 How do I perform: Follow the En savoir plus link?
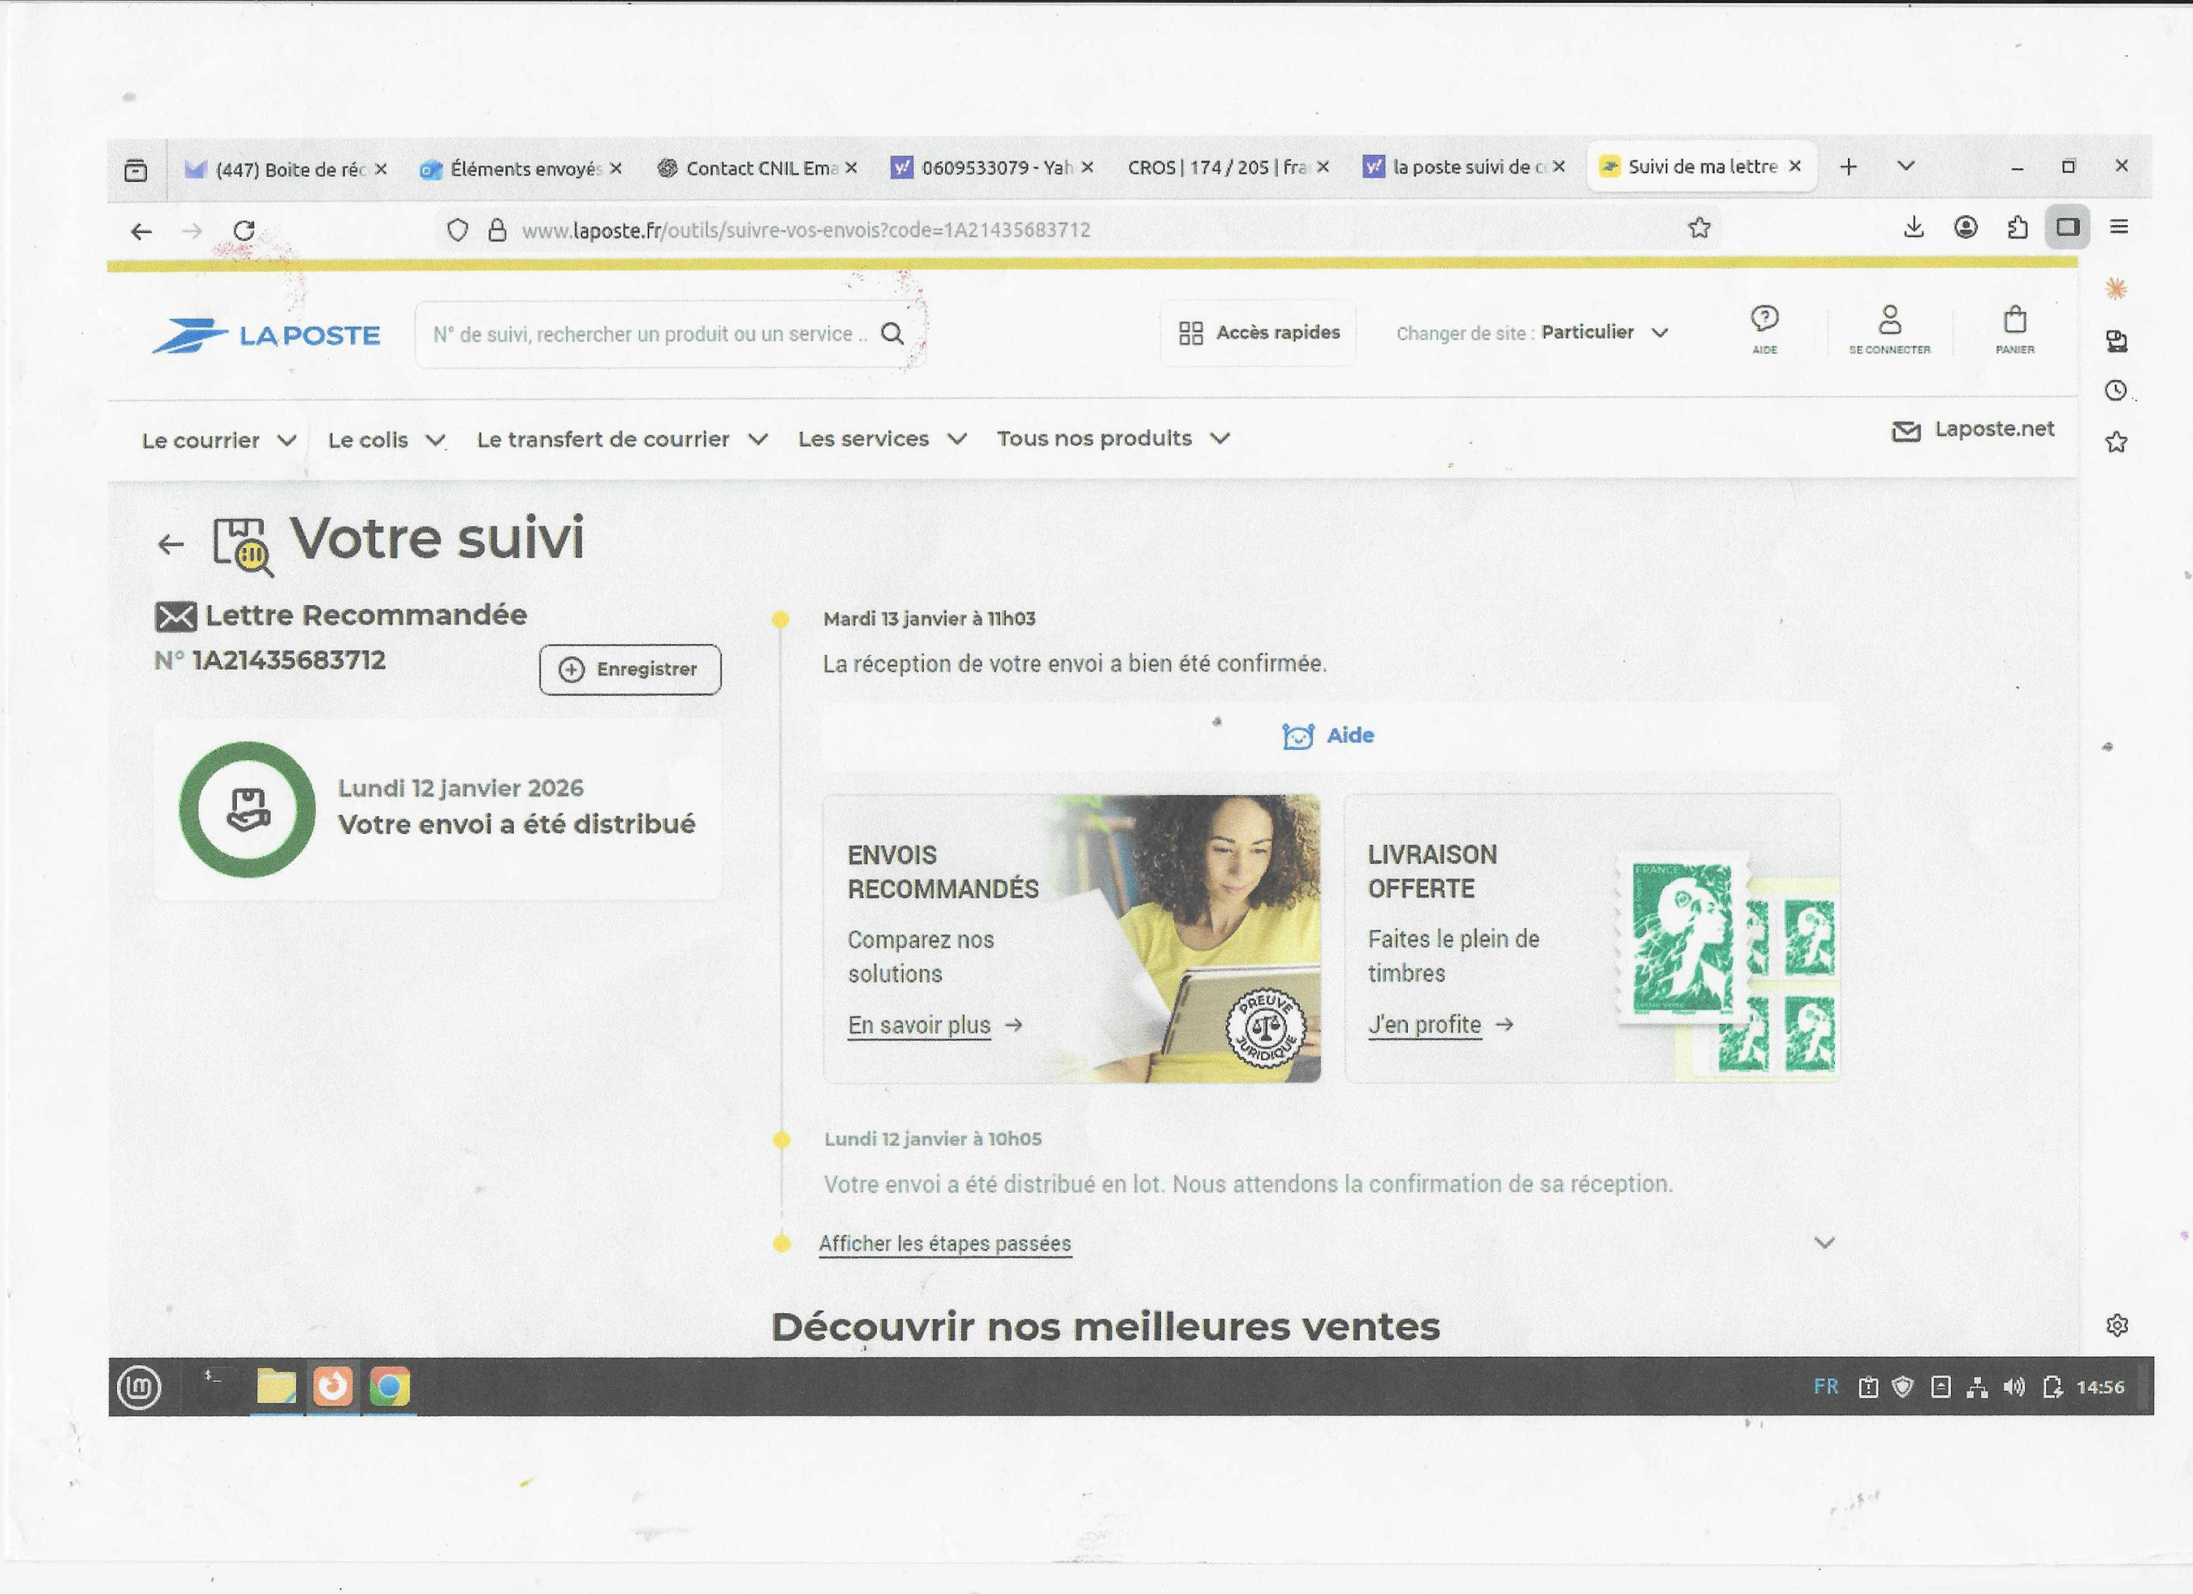(920, 1025)
